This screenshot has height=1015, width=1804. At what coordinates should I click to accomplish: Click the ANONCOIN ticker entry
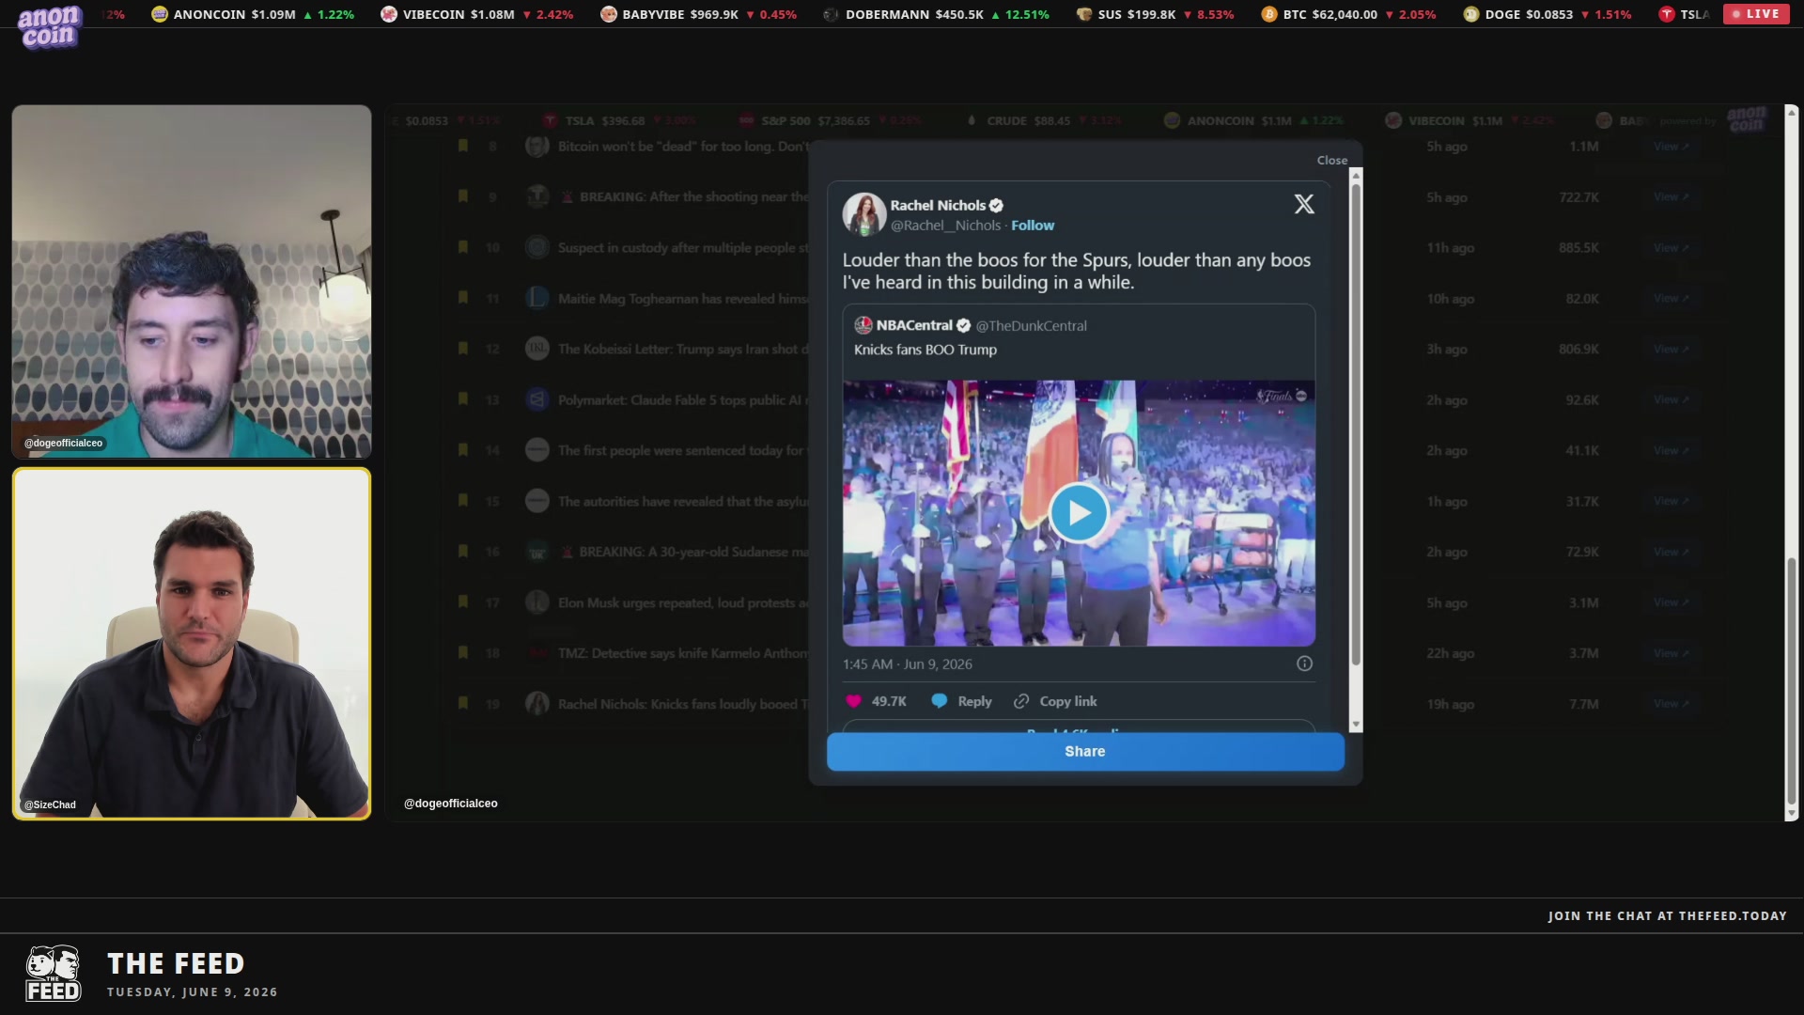pyautogui.click(x=253, y=14)
